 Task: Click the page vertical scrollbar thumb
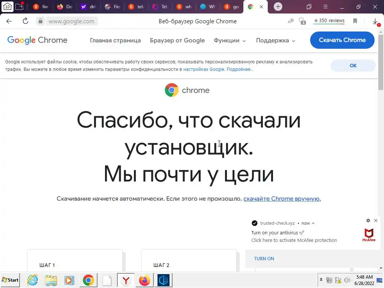(x=381, y=63)
